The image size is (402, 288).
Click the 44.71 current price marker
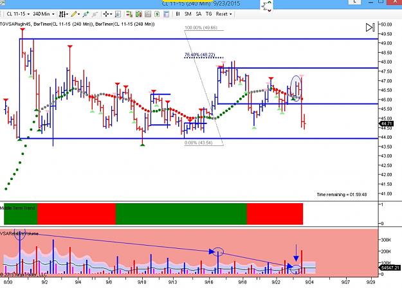click(386, 124)
